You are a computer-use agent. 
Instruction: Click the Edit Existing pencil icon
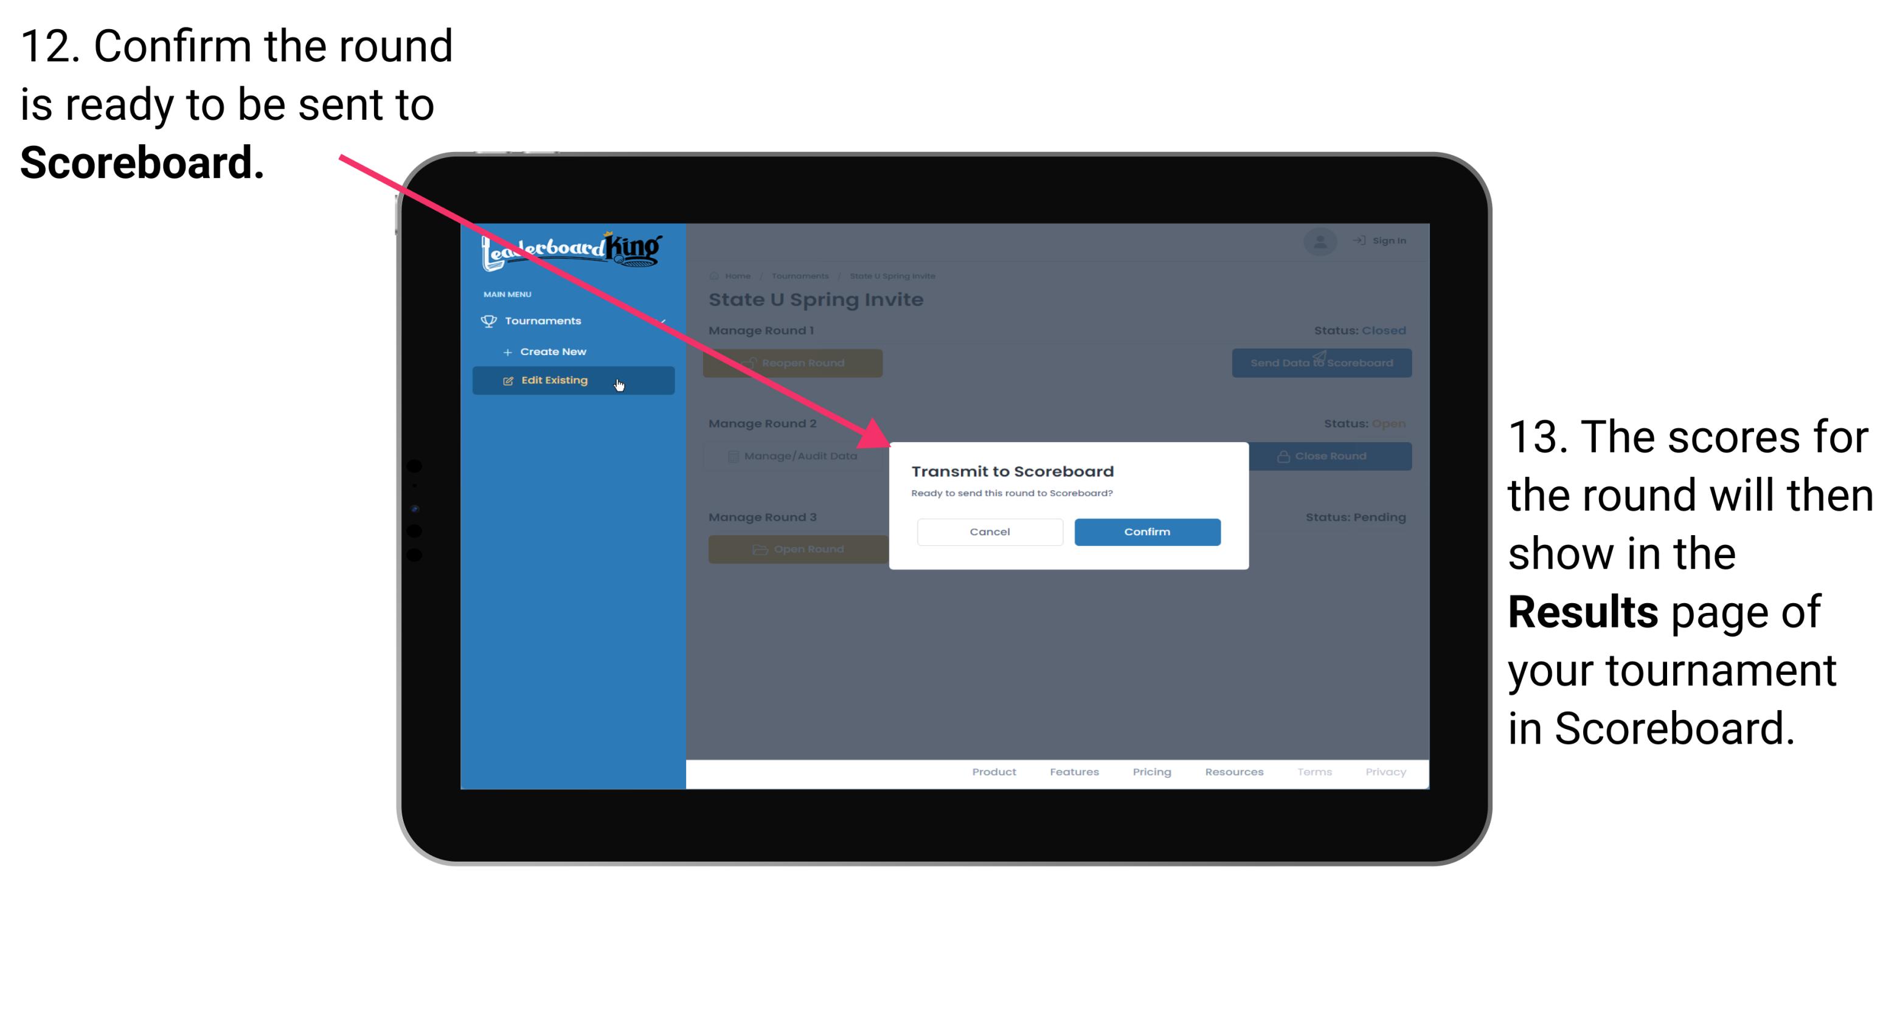click(x=507, y=381)
